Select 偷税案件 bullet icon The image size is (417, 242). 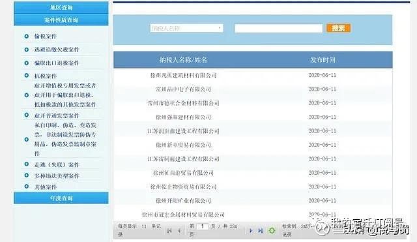26,36
